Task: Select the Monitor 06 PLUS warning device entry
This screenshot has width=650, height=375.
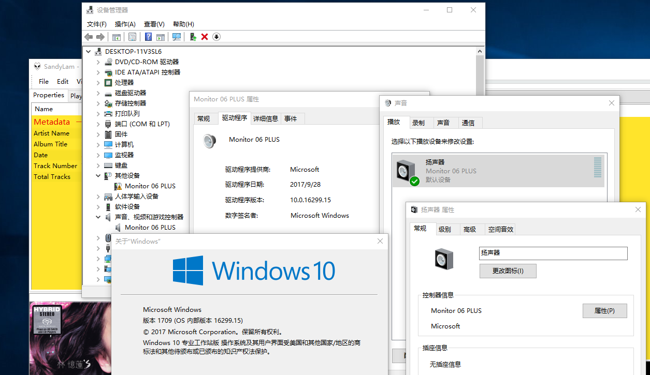Action: coord(150,186)
